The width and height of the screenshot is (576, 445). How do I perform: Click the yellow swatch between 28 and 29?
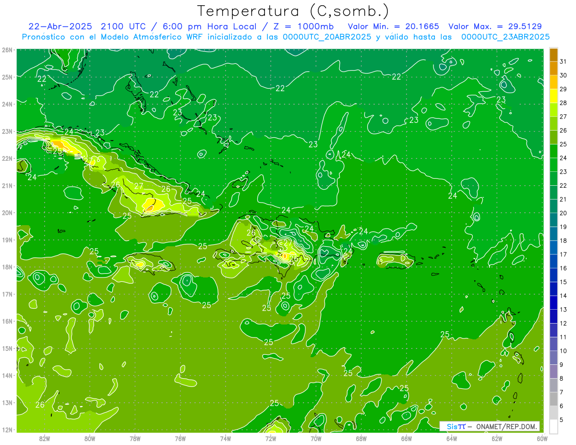tap(553, 96)
